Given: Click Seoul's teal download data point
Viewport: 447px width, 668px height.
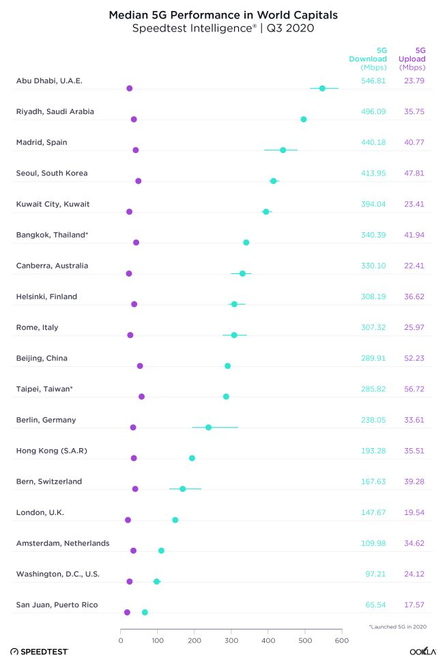Looking at the screenshot, I should coord(274,181).
